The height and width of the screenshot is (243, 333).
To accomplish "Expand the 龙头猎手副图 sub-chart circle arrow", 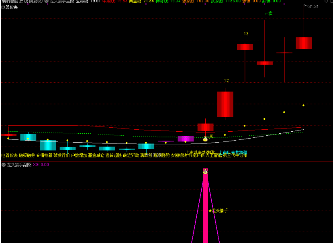I will pyautogui.click(x=4, y=165).
